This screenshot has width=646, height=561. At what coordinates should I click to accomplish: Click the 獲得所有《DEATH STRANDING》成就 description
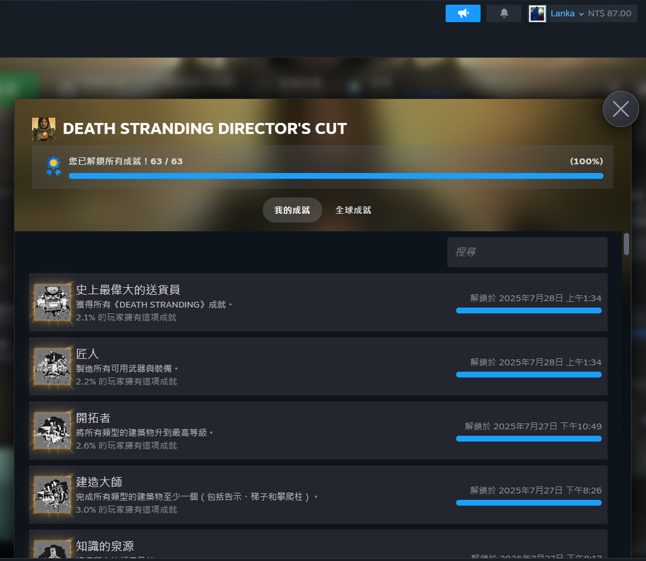click(x=154, y=305)
